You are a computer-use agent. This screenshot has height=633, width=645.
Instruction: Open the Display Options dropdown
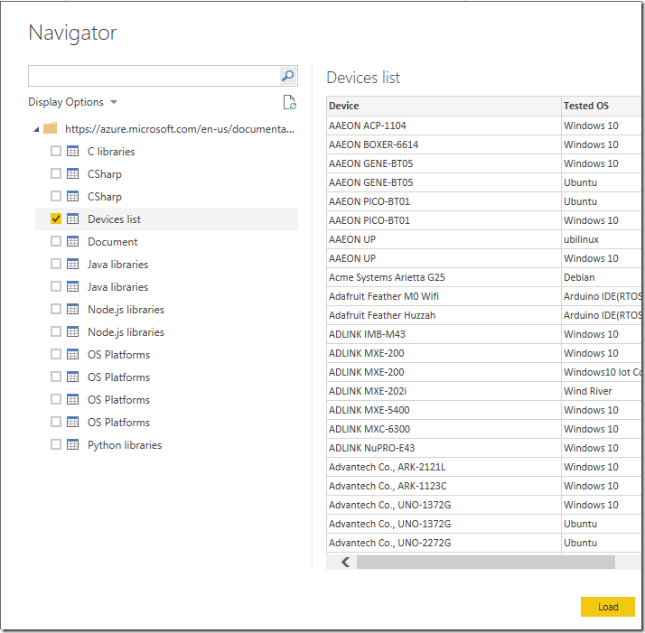pyautogui.click(x=73, y=102)
